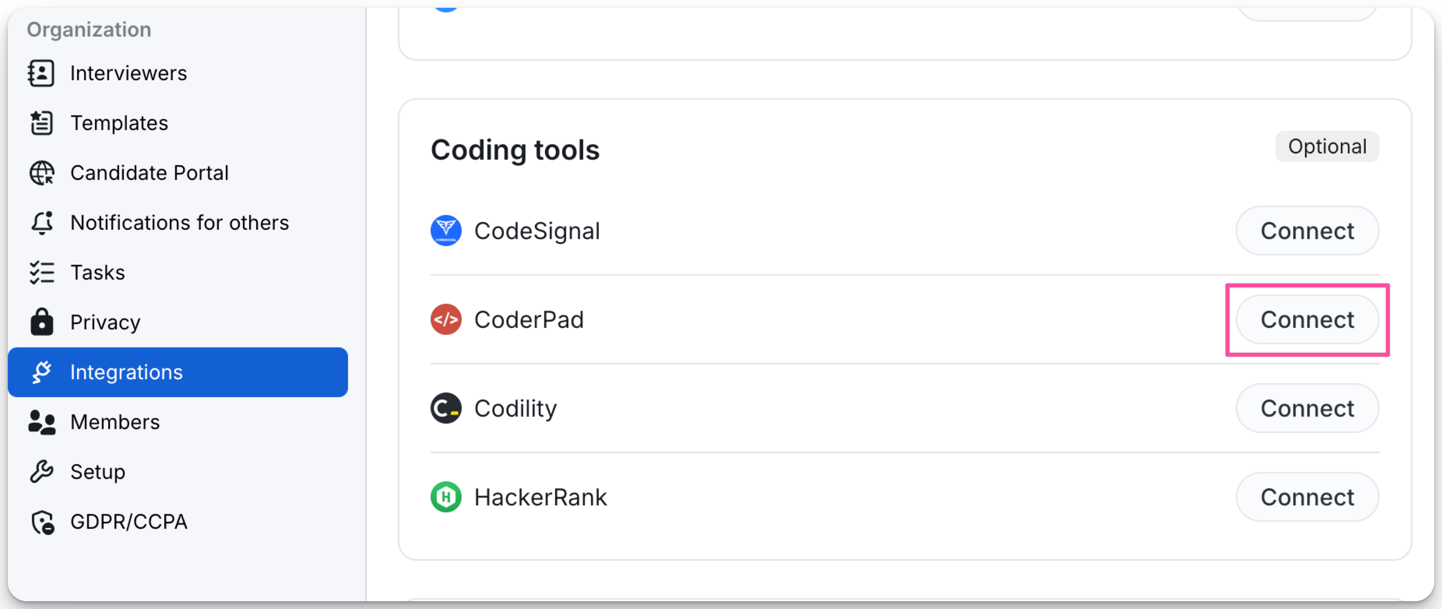The width and height of the screenshot is (1442, 609).
Task: Click the CoderPad logo icon
Action: 446,320
